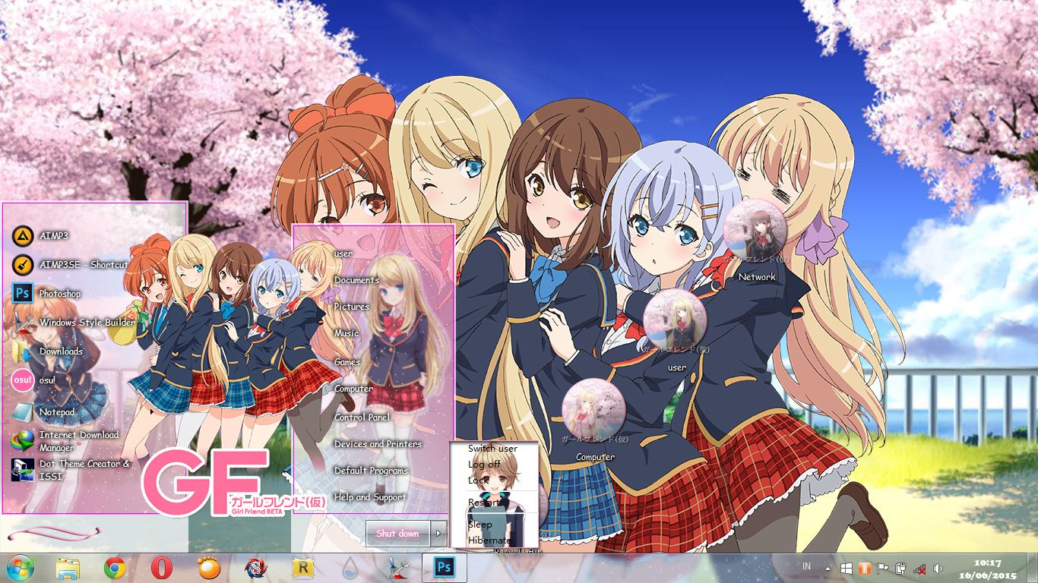Select the Computer desktop icon
This screenshot has width=1038, height=583.
click(594, 421)
